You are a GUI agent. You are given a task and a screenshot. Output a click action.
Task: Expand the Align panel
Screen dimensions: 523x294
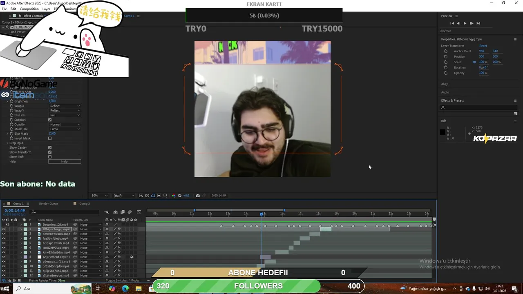(445, 84)
